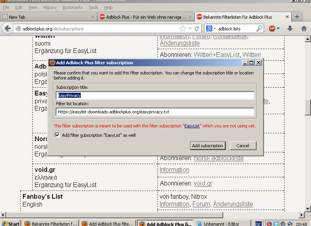
Task: Click the Adblock Plus toolbar icon
Action: point(272,28)
